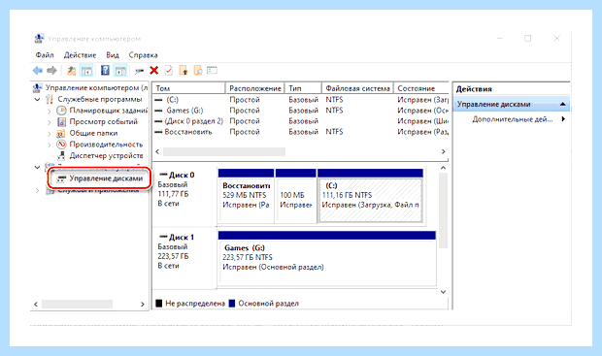Select the Восстановить 529 МБ partition block
602x356 pixels.
tap(246, 196)
